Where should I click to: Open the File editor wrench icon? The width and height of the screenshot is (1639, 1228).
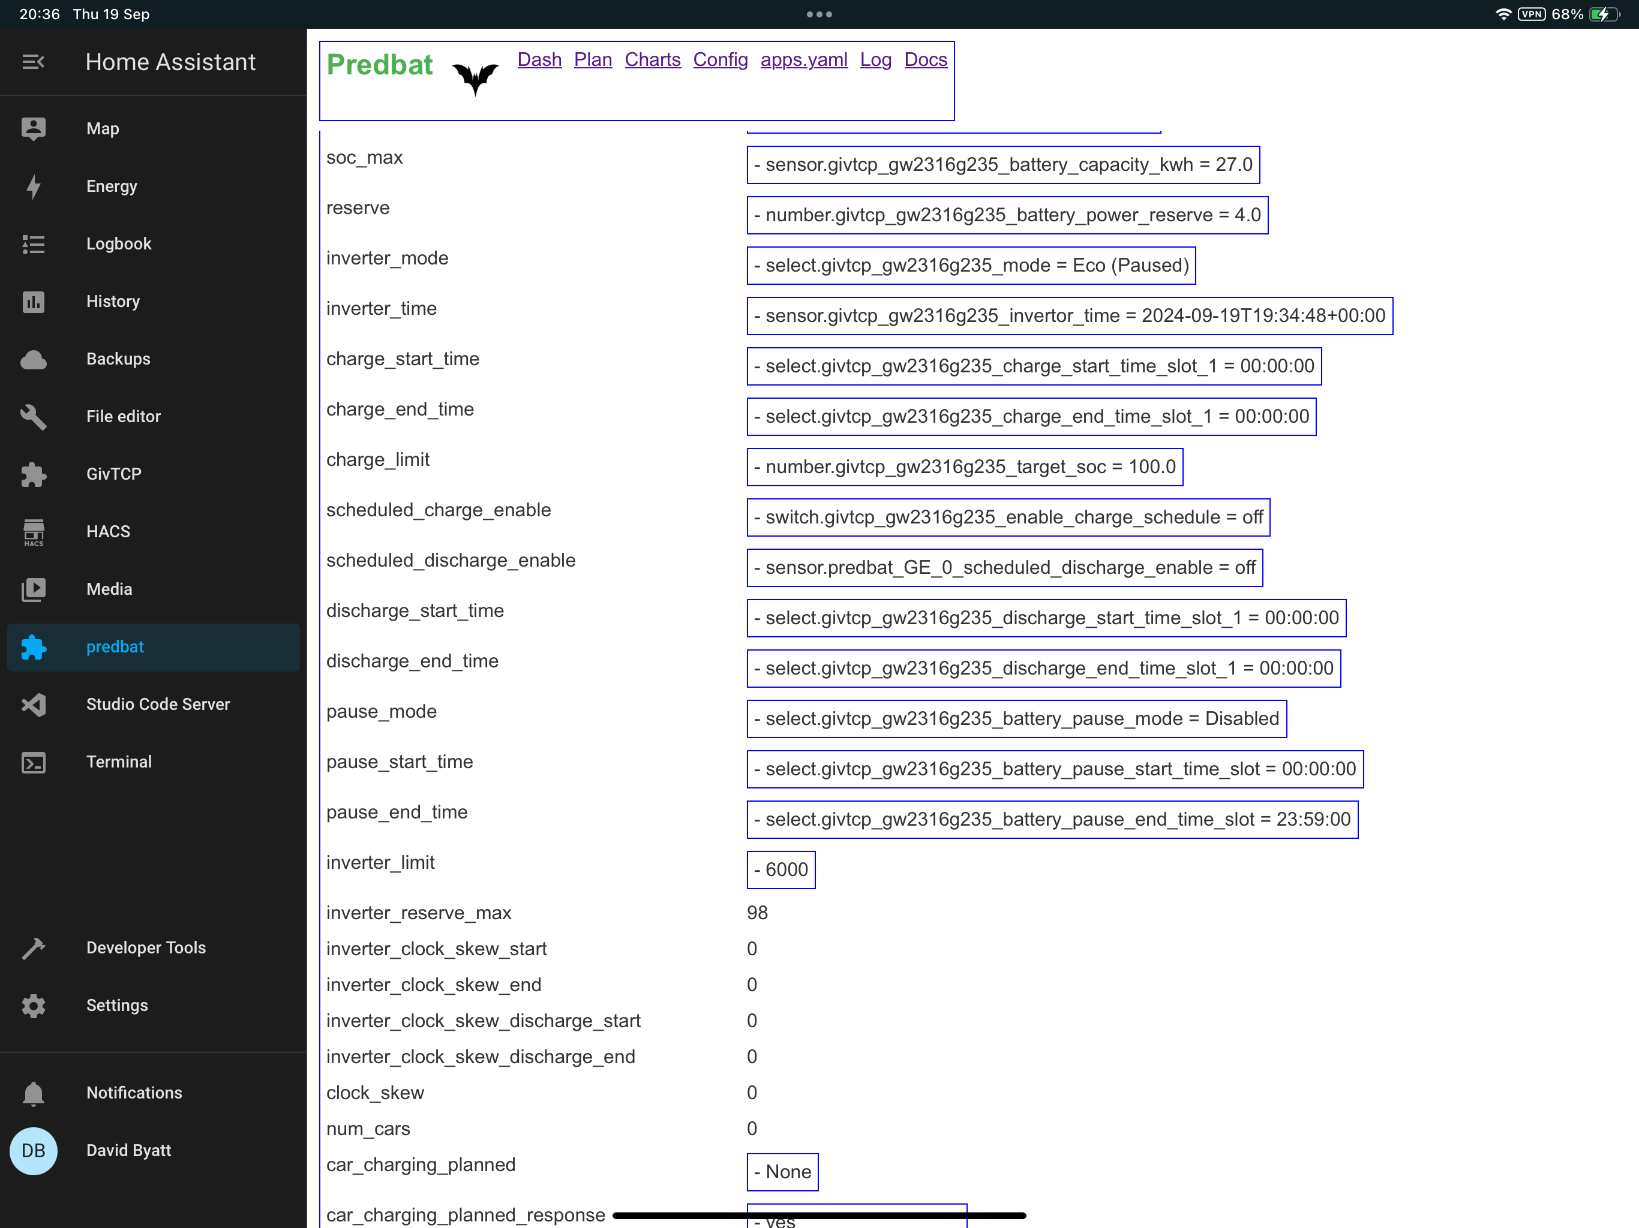pos(34,417)
